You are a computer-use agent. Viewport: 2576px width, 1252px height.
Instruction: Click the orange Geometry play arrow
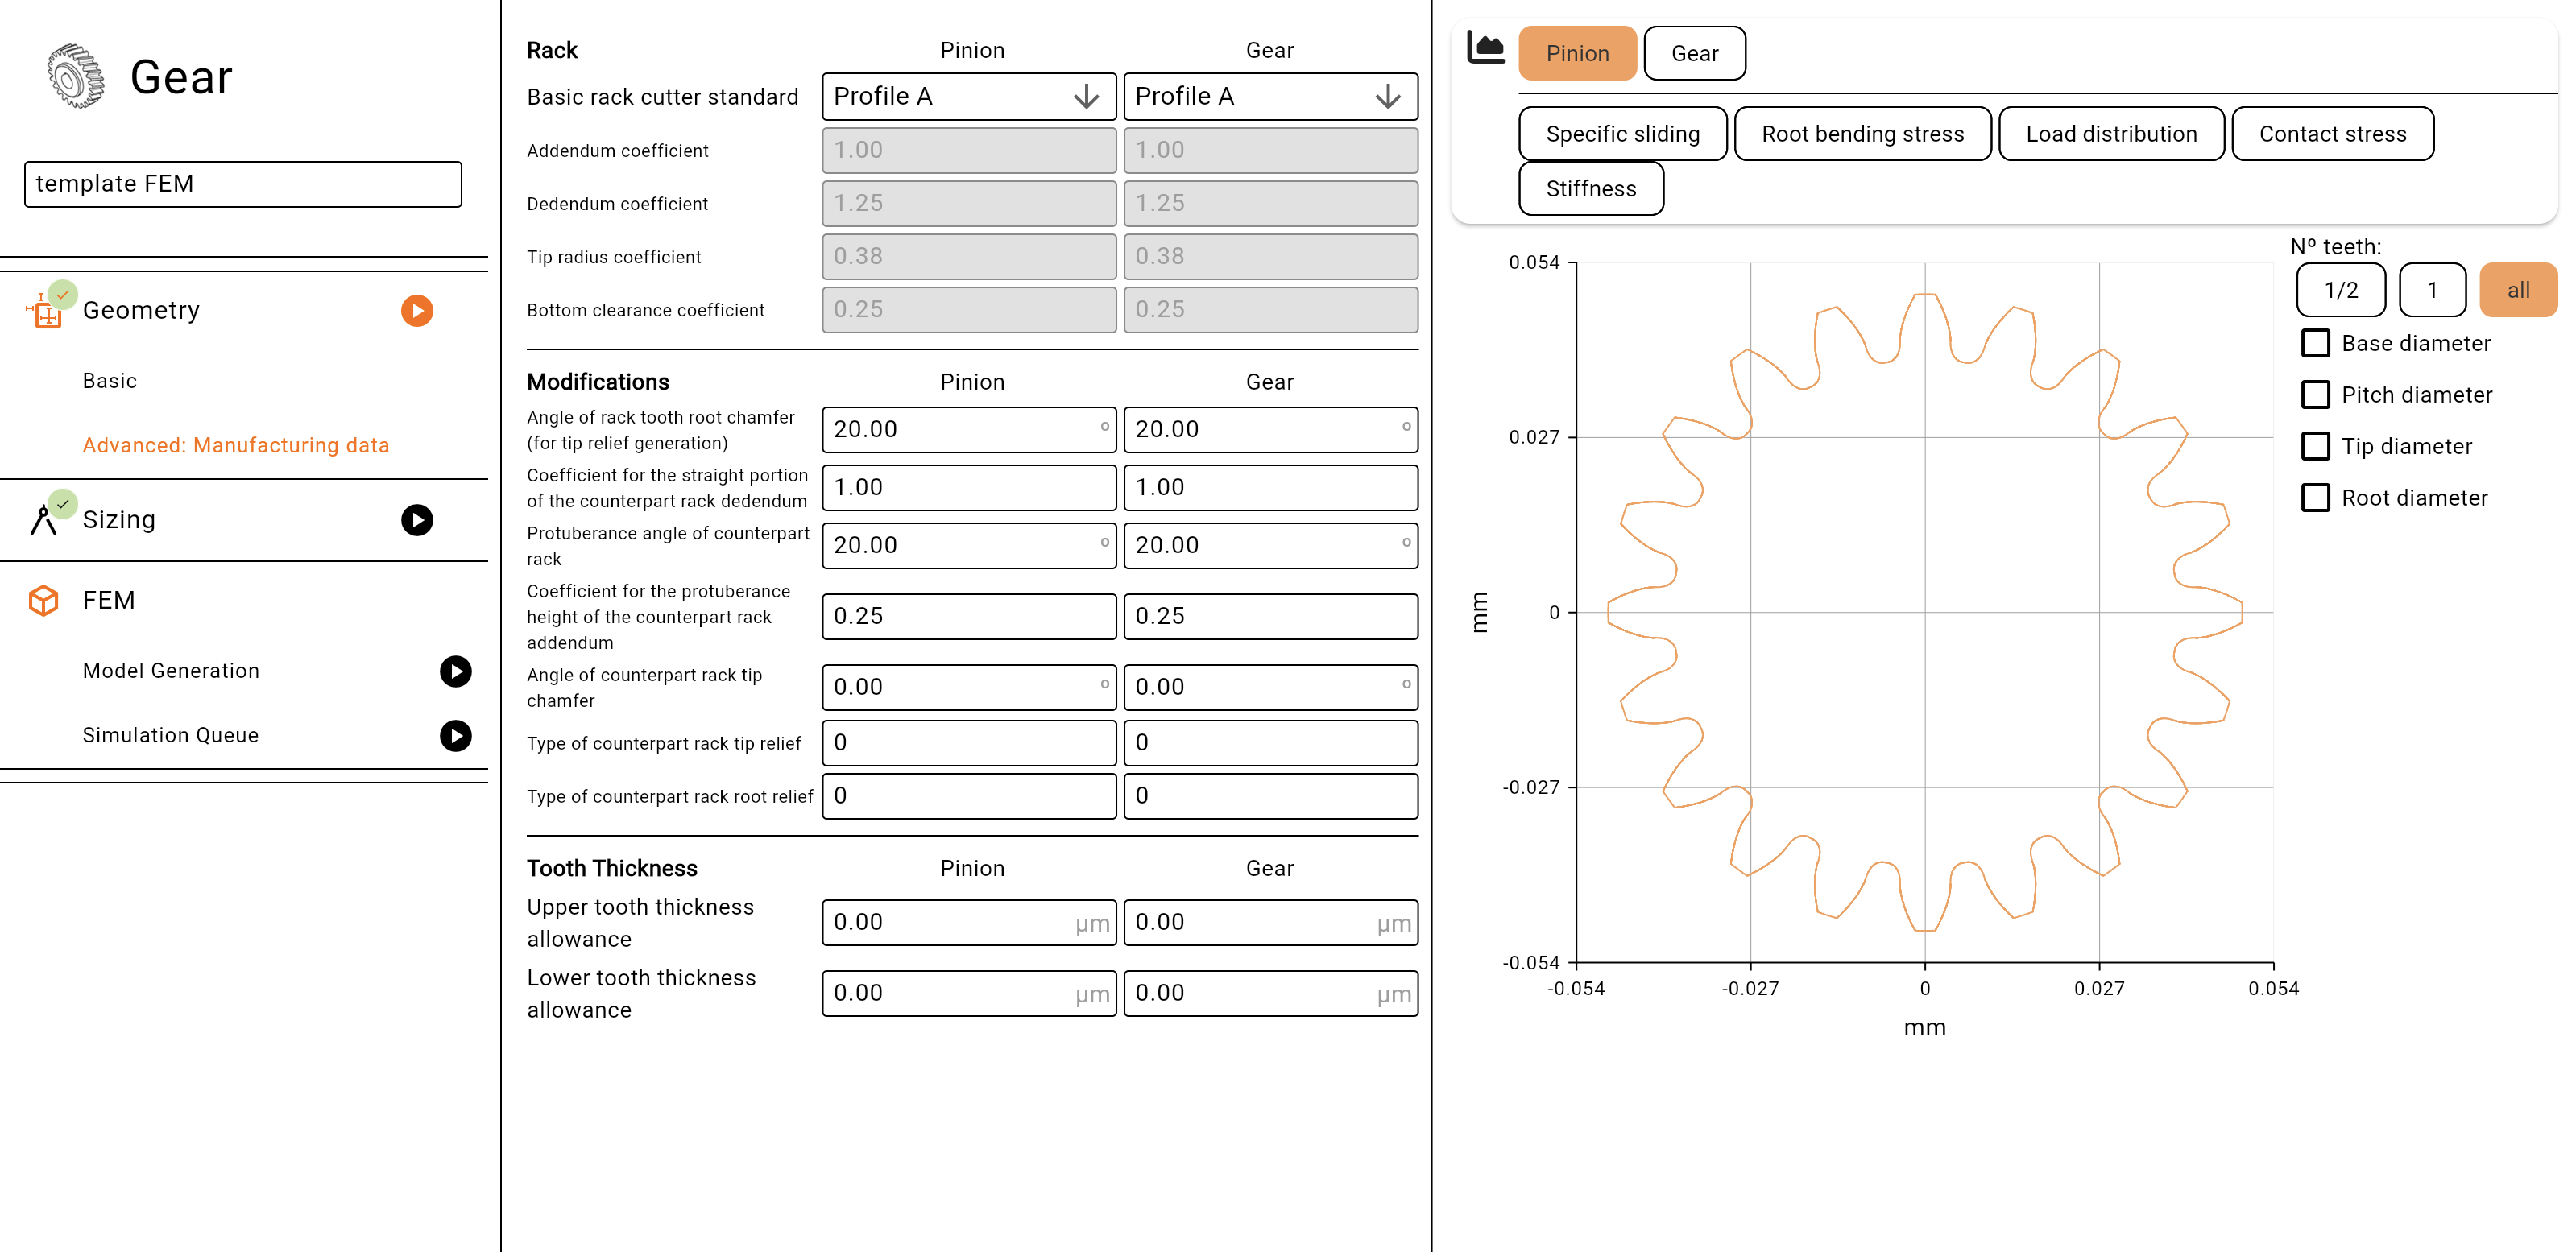pyautogui.click(x=417, y=311)
